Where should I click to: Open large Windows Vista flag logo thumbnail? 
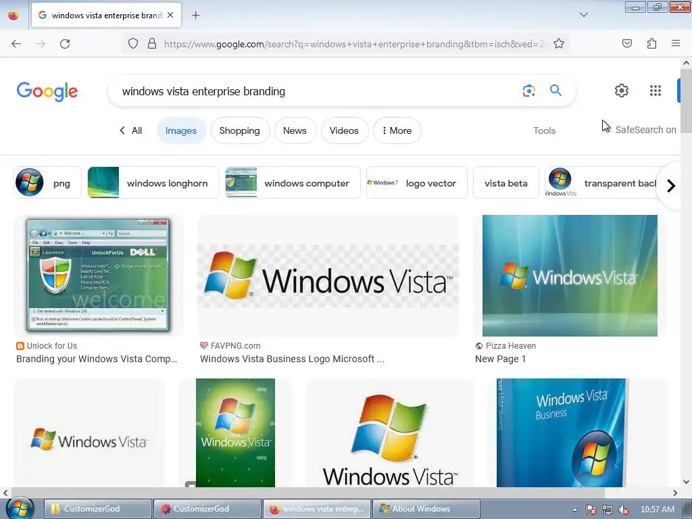pyautogui.click(x=390, y=433)
